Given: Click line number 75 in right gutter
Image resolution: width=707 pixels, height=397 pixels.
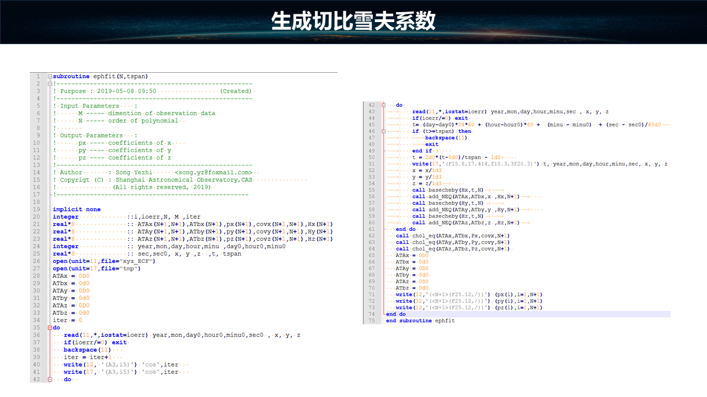Looking at the screenshot, I should pos(371,321).
